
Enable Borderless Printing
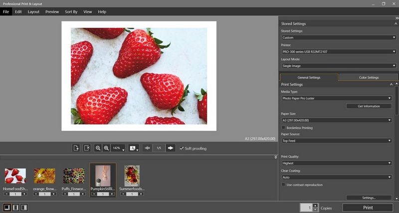click(x=284, y=128)
